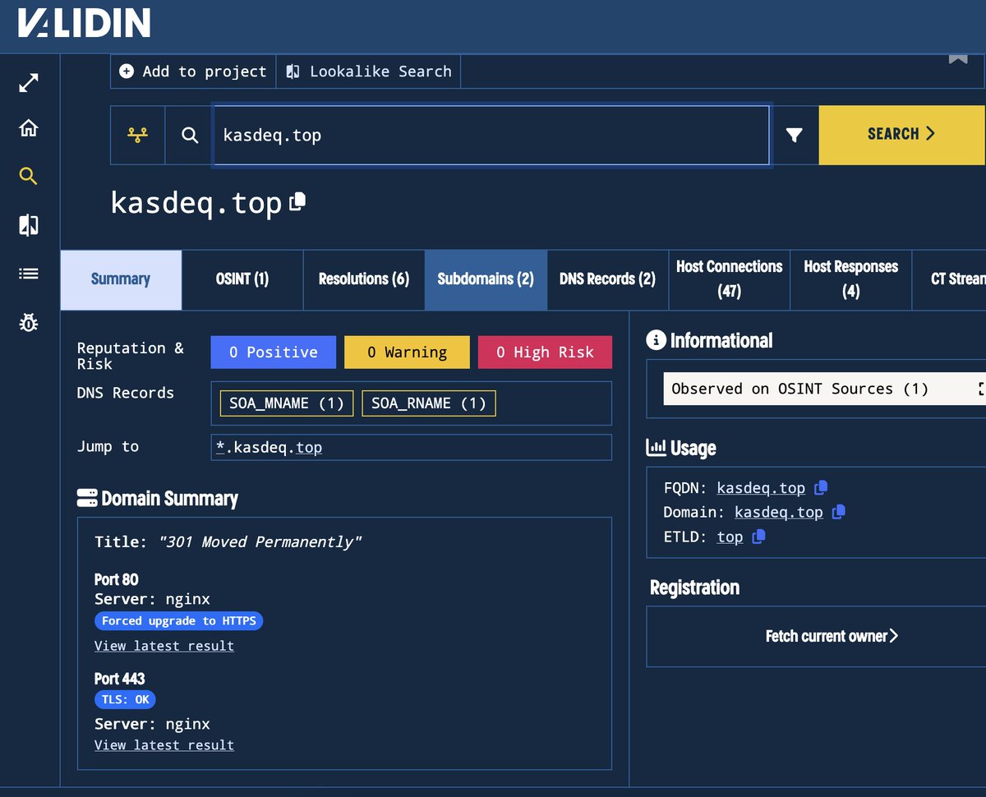Open the bug icon in sidebar

[x=29, y=322]
